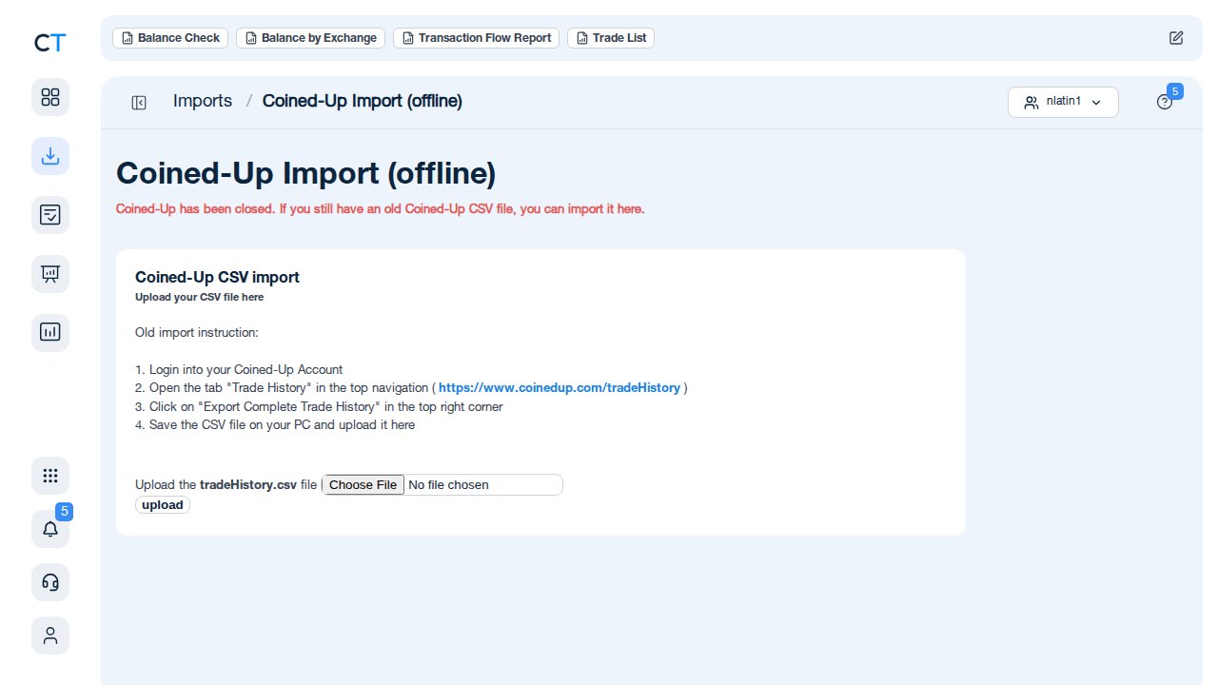
Task: Go to the Imports breadcrumb
Action: pos(203,101)
